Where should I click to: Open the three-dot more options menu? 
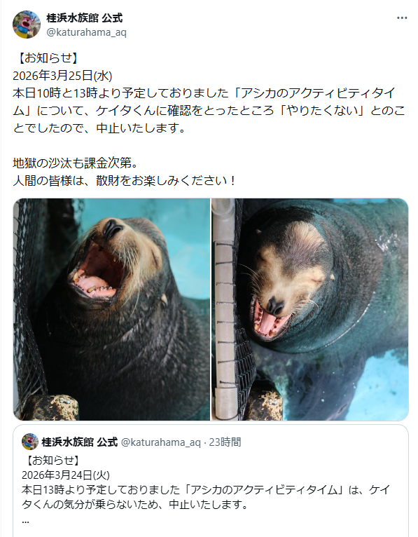(x=402, y=18)
